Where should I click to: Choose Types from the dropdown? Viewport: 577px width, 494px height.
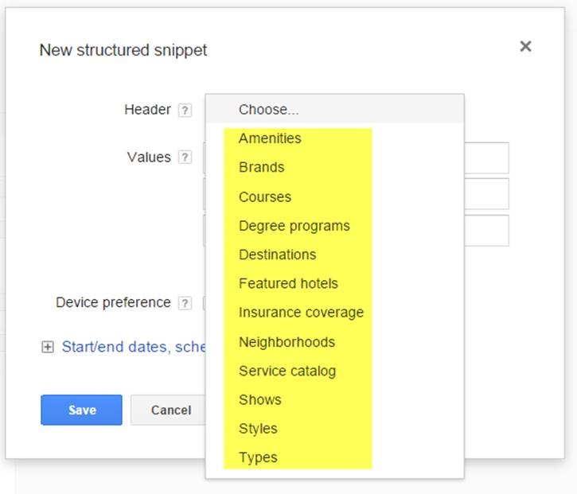[258, 457]
